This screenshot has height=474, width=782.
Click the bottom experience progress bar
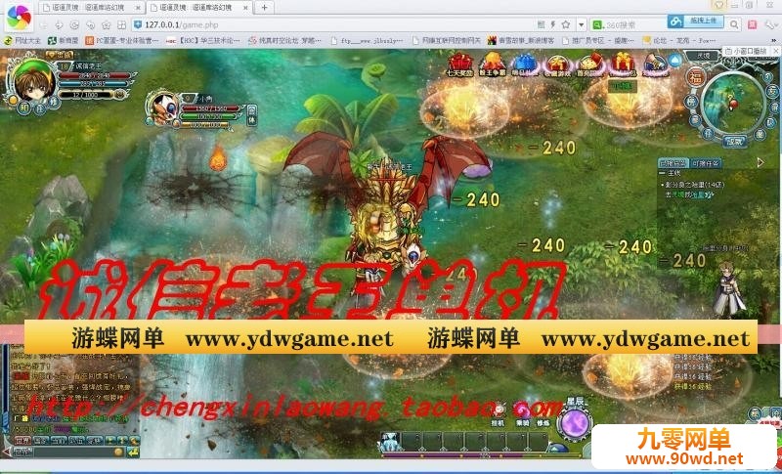pyautogui.click(x=481, y=455)
